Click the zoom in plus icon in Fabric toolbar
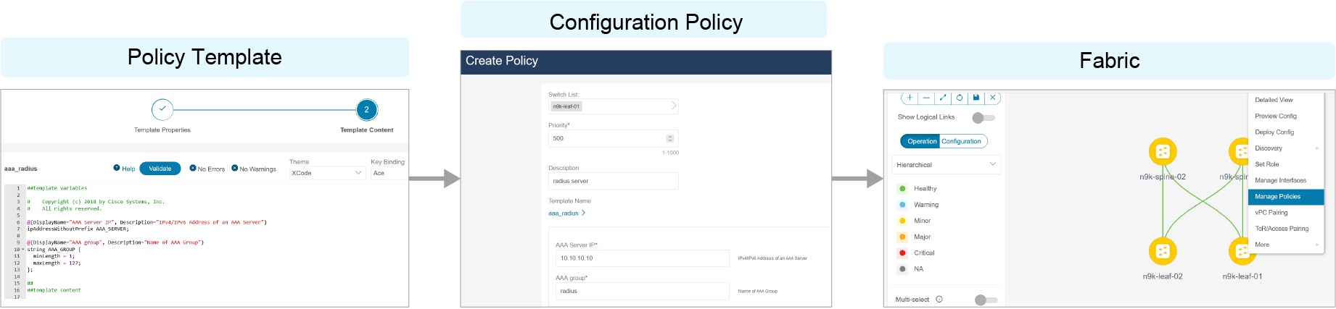Viewport: 1336px width, 309px height. pyautogui.click(x=910, y=98)
